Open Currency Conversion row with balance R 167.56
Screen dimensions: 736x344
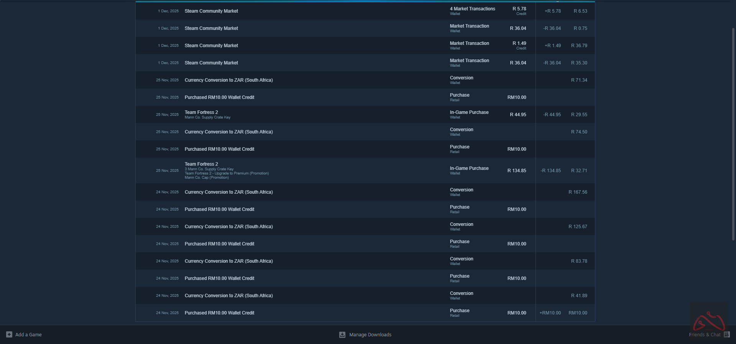pos(365,192)
